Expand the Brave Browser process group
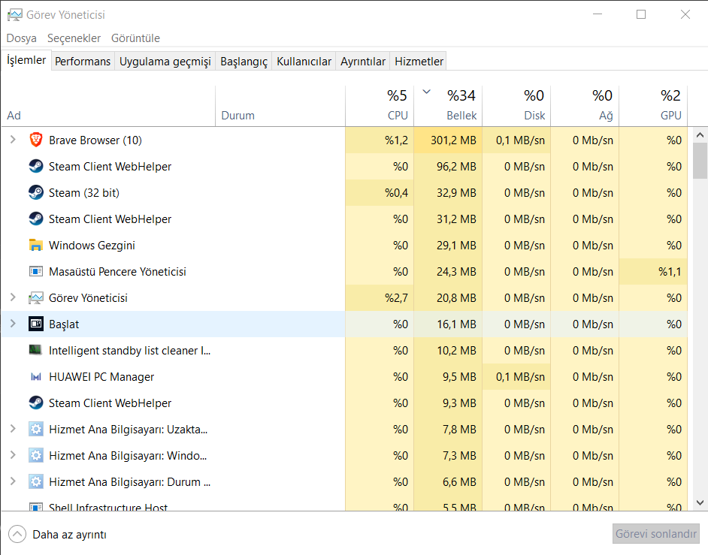This screenshot has height=555, width=708. tap(12, 140)
